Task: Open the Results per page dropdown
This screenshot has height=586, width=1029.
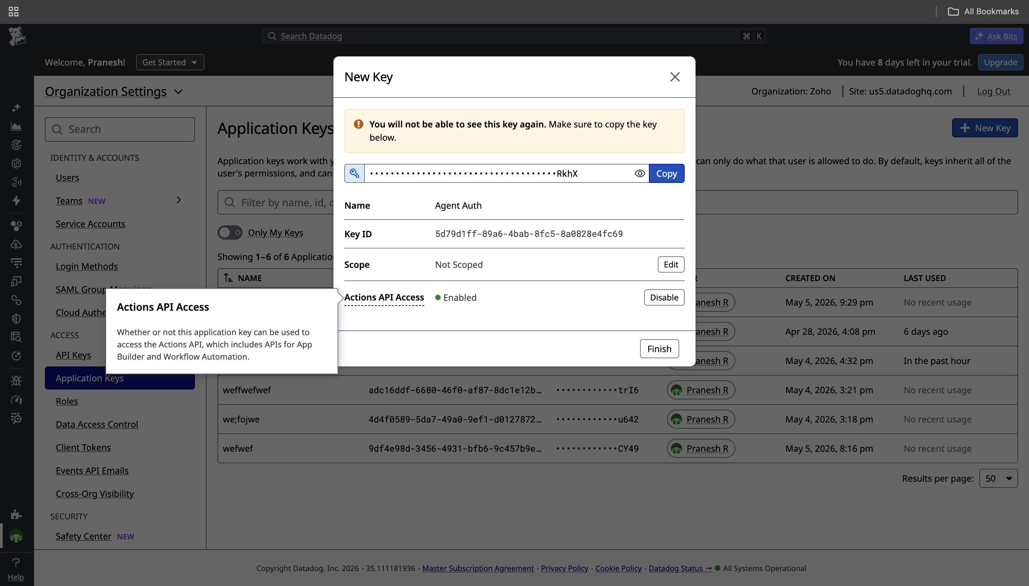Action: point(998,479)
